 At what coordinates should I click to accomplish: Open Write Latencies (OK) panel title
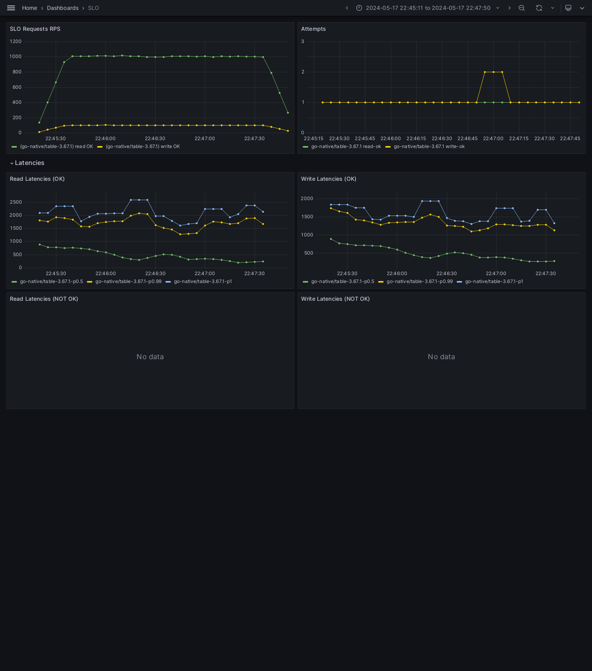(329, 179)
